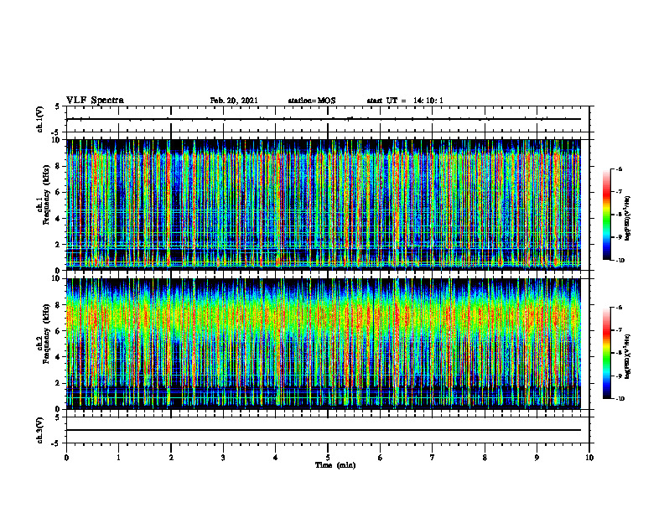664x513 pixels.
Task: Click the "6" tick on Time axis
Action: [381, 458]
